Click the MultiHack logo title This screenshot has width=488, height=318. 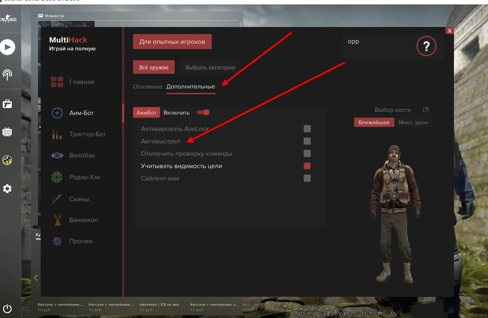coord(68,40)
